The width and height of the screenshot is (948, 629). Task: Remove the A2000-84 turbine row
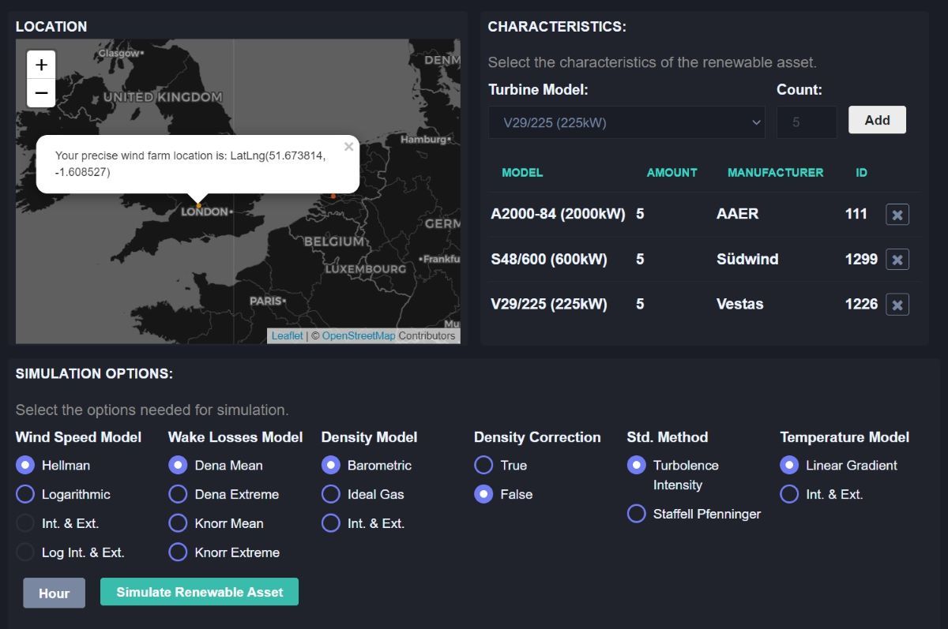pyautogui.click(x=897, y=215)
